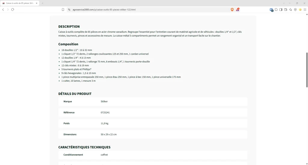308x165 pixels.
Task: Click the 'cliquet 1/4" 72 dents' list item
Action: pos(106,61)
